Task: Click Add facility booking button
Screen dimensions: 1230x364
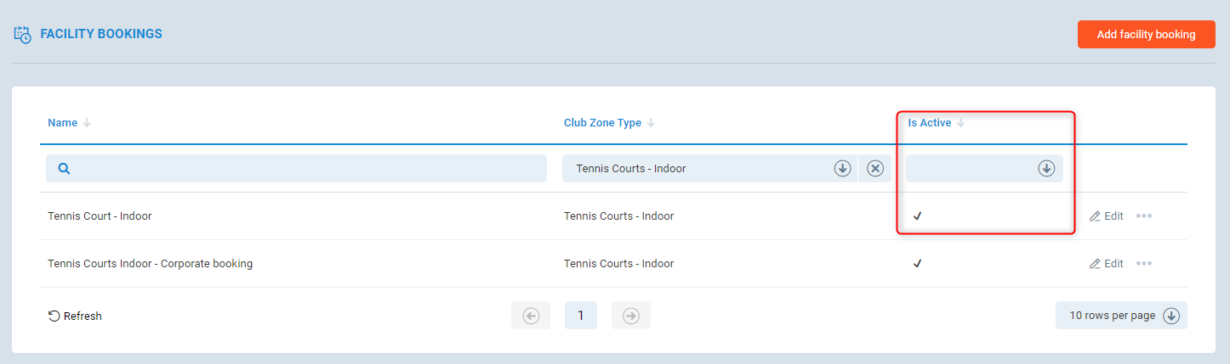Action: coord(1146,35)
